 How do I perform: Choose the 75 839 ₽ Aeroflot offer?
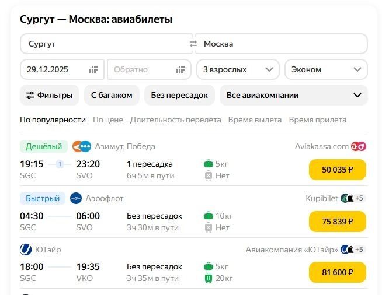coord(337,222)
